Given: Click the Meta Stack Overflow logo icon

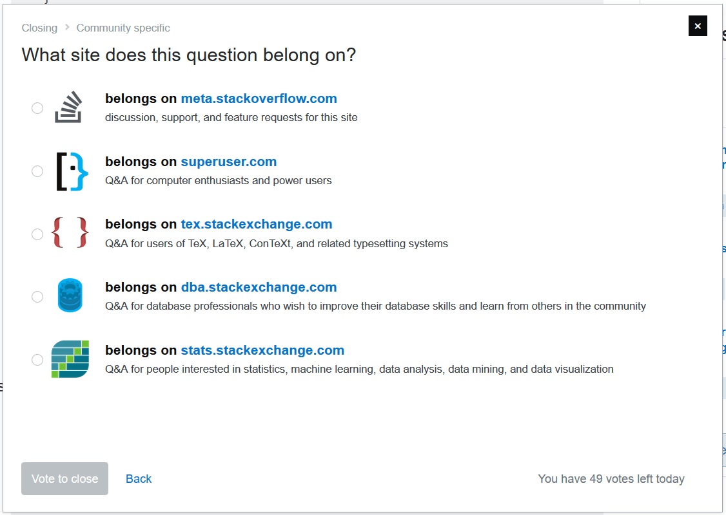Looking at the screenshot, I should point(69,108).
